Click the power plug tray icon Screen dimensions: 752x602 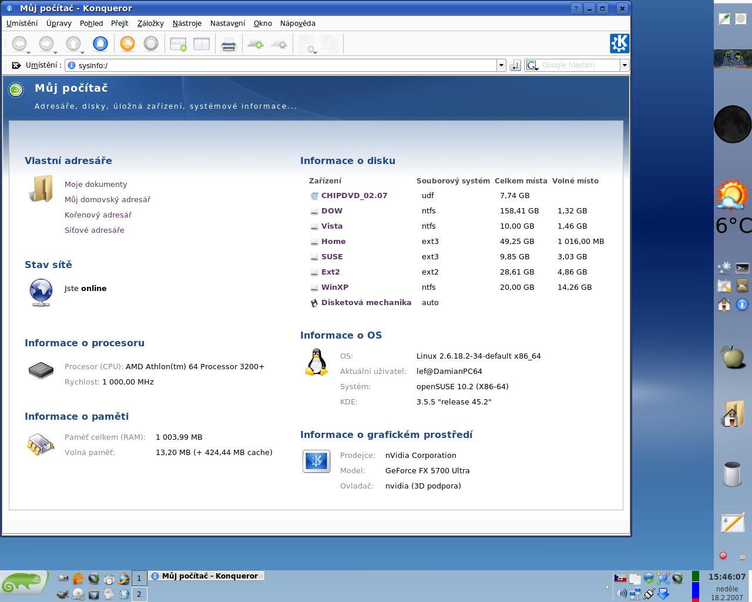click(649, 594)
